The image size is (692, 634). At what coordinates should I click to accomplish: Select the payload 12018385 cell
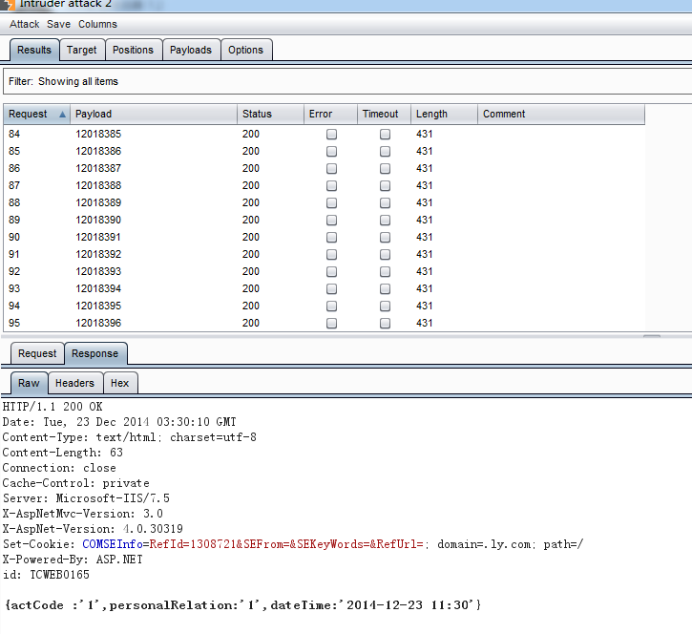tap(98, 134)
